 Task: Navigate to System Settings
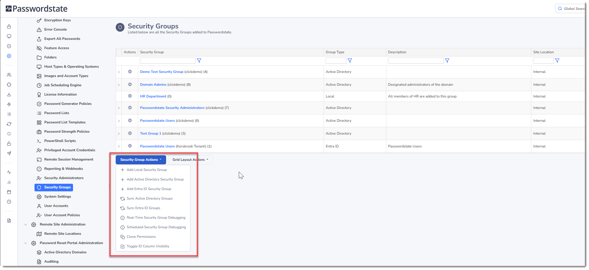58,197
